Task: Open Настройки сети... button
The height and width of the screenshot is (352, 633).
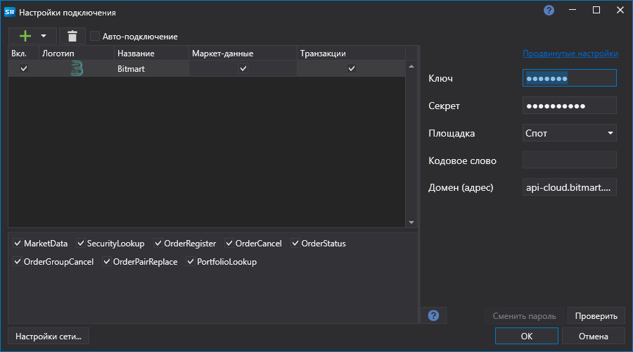Action: (x=49, y=337)
